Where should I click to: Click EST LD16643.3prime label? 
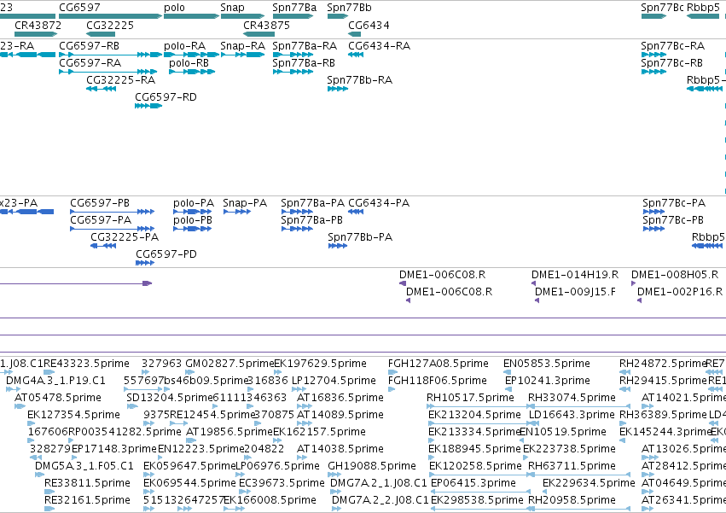(572, 415)
